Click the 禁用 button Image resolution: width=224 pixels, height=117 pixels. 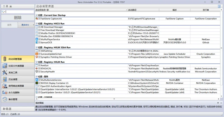coord(10,25)
